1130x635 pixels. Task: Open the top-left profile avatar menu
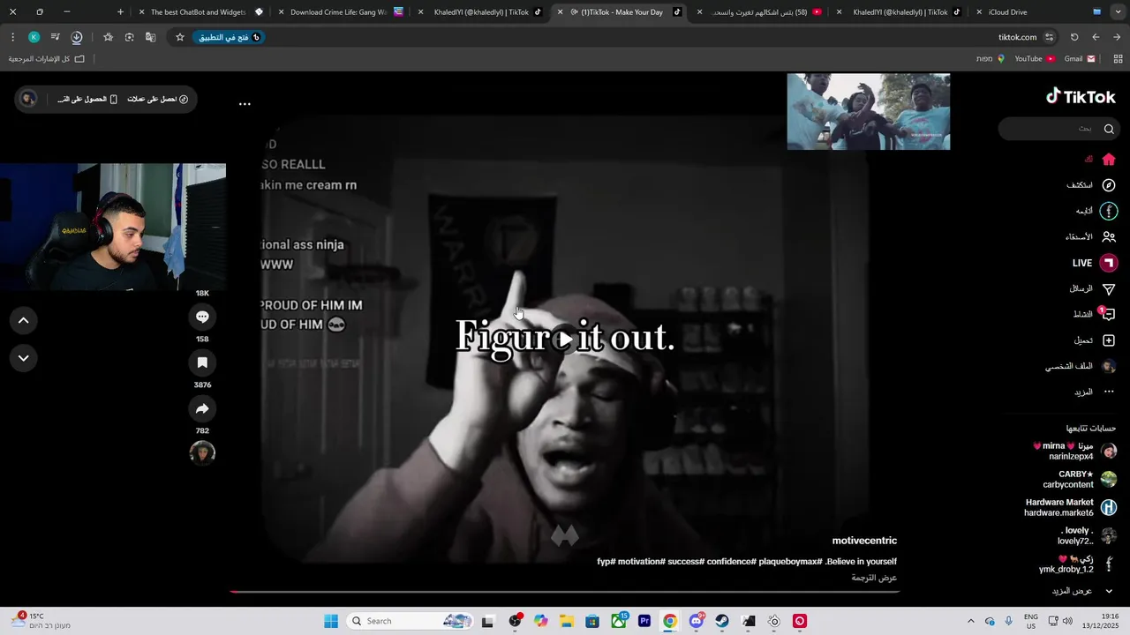point(28,99)
